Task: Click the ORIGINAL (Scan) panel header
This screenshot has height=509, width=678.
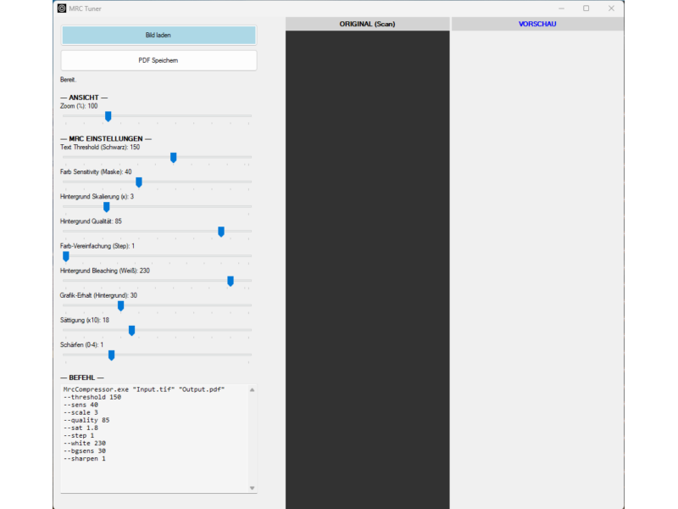Action: (367, 24)
